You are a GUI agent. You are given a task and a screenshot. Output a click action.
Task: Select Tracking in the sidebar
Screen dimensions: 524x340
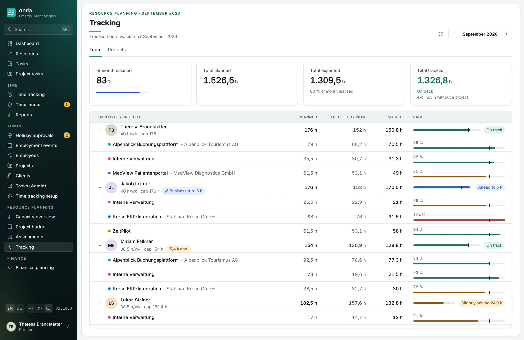point(39,247)
